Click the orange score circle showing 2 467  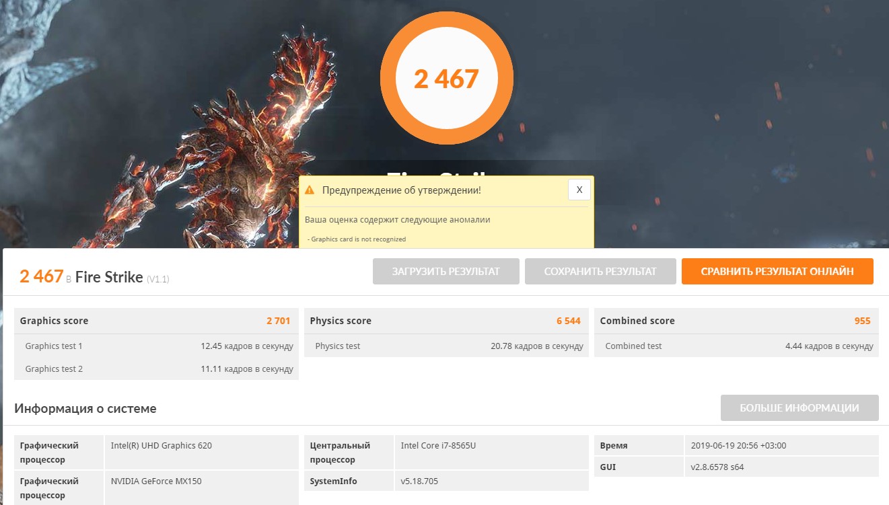pos(446,79)
